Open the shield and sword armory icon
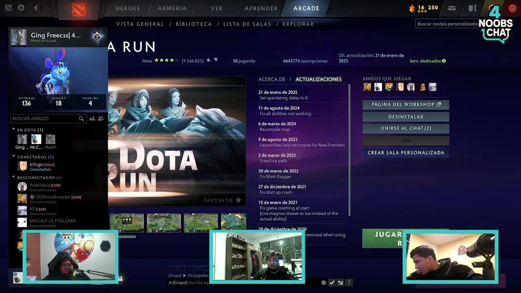This screenshot has height=293, width=521. 472,8
